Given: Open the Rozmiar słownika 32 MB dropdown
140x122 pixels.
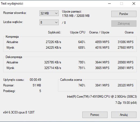Looking at the screenshot, I should [x=49, y=13].
